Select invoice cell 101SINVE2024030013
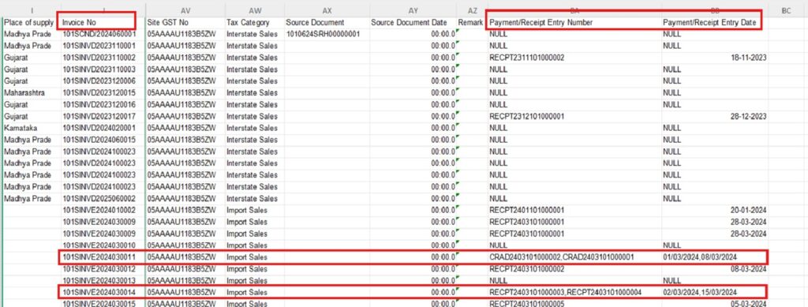Viewport: 808px width, 307px height. pos(103,281)
